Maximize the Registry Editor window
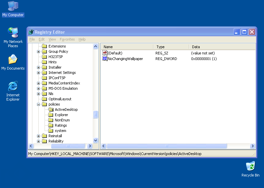The height and width of the screenshot is (188, 264). [x=244, y=32]
